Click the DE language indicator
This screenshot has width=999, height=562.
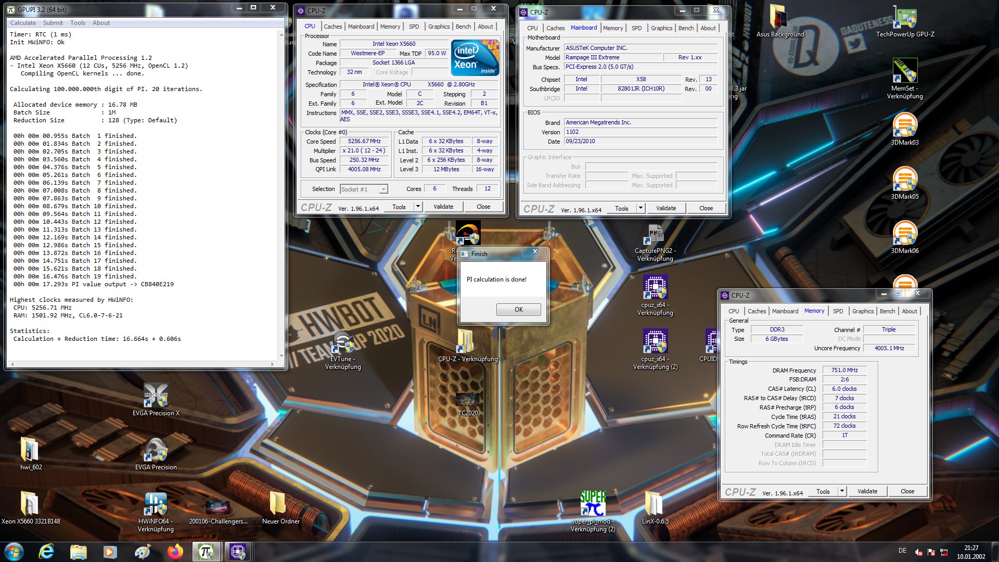902,551
